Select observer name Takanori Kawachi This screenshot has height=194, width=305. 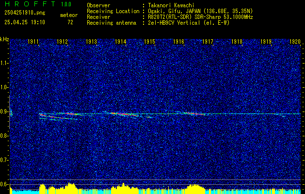[x=170, y=5]
